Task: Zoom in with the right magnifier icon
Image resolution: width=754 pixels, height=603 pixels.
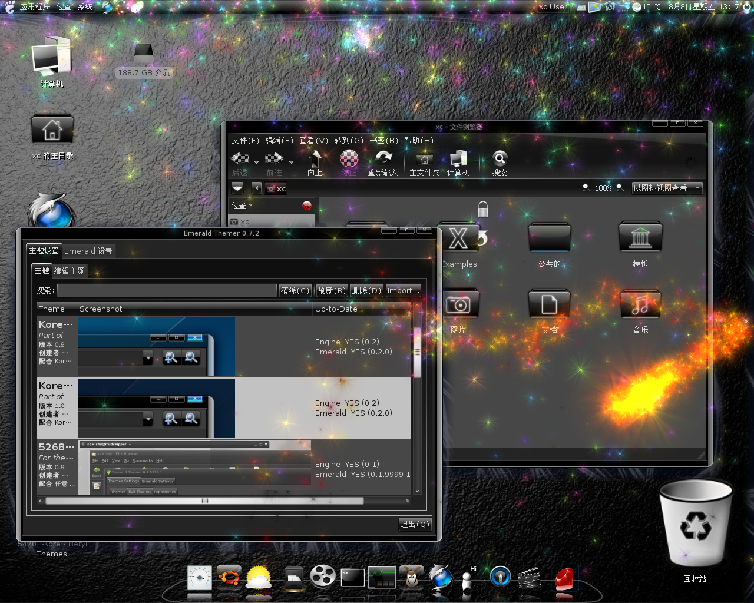Action: click(620, 188)
